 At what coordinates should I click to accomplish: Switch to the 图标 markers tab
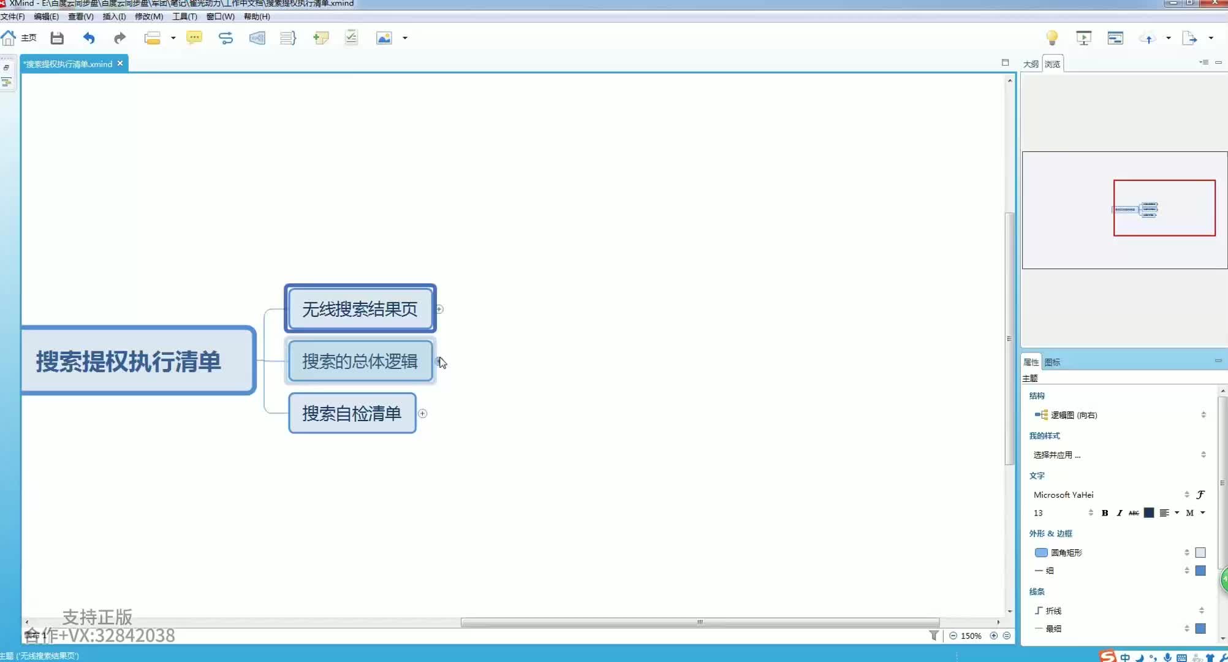point(1052,362)
